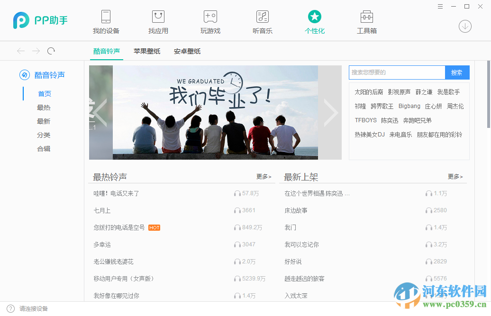Refresh the current page
Viewport: 491px width, 316px height.
tap(51, 51)
